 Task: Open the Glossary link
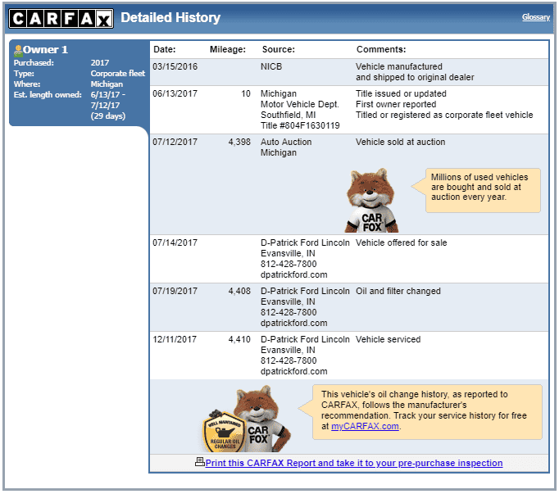[x=536, y=16]
